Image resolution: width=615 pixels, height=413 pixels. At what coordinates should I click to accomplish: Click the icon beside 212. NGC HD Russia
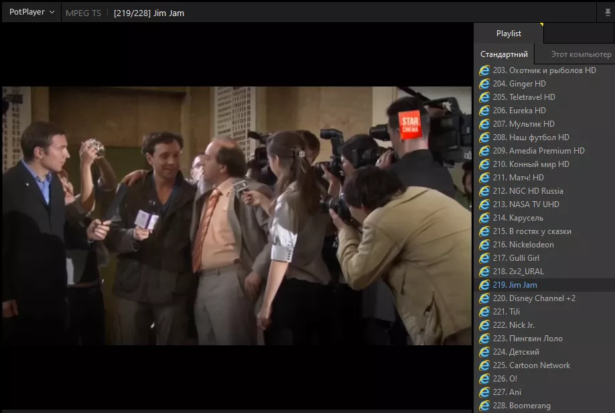point(484,191)
